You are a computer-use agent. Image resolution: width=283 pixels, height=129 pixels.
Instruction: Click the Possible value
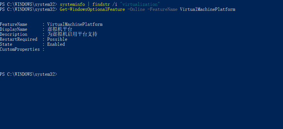coord(57,39)
